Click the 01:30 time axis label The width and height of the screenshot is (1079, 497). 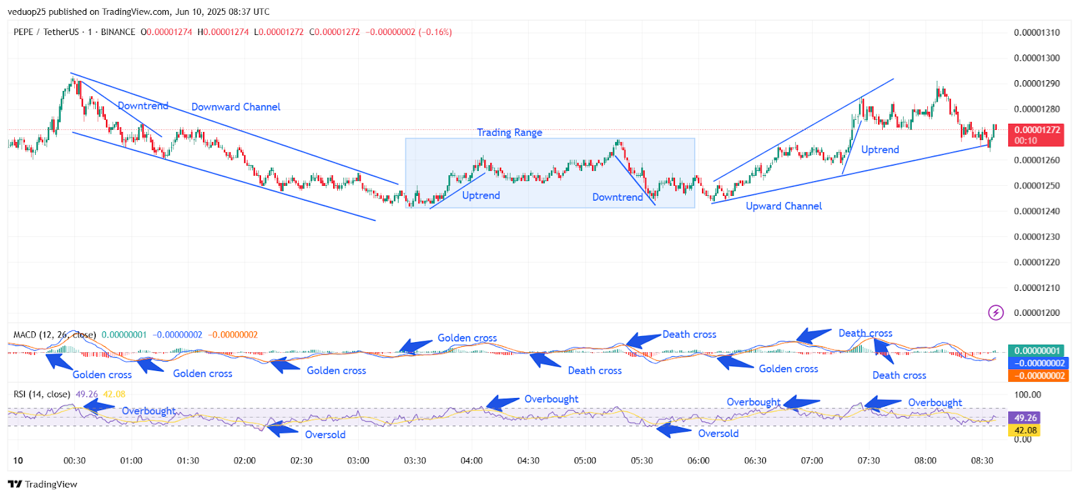coord(187,461)
